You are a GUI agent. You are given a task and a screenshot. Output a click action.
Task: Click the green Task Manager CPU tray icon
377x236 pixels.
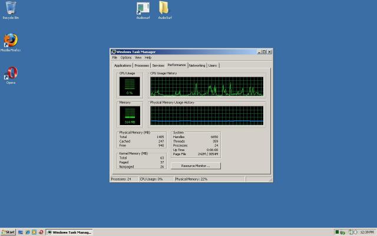coord(337,232)
